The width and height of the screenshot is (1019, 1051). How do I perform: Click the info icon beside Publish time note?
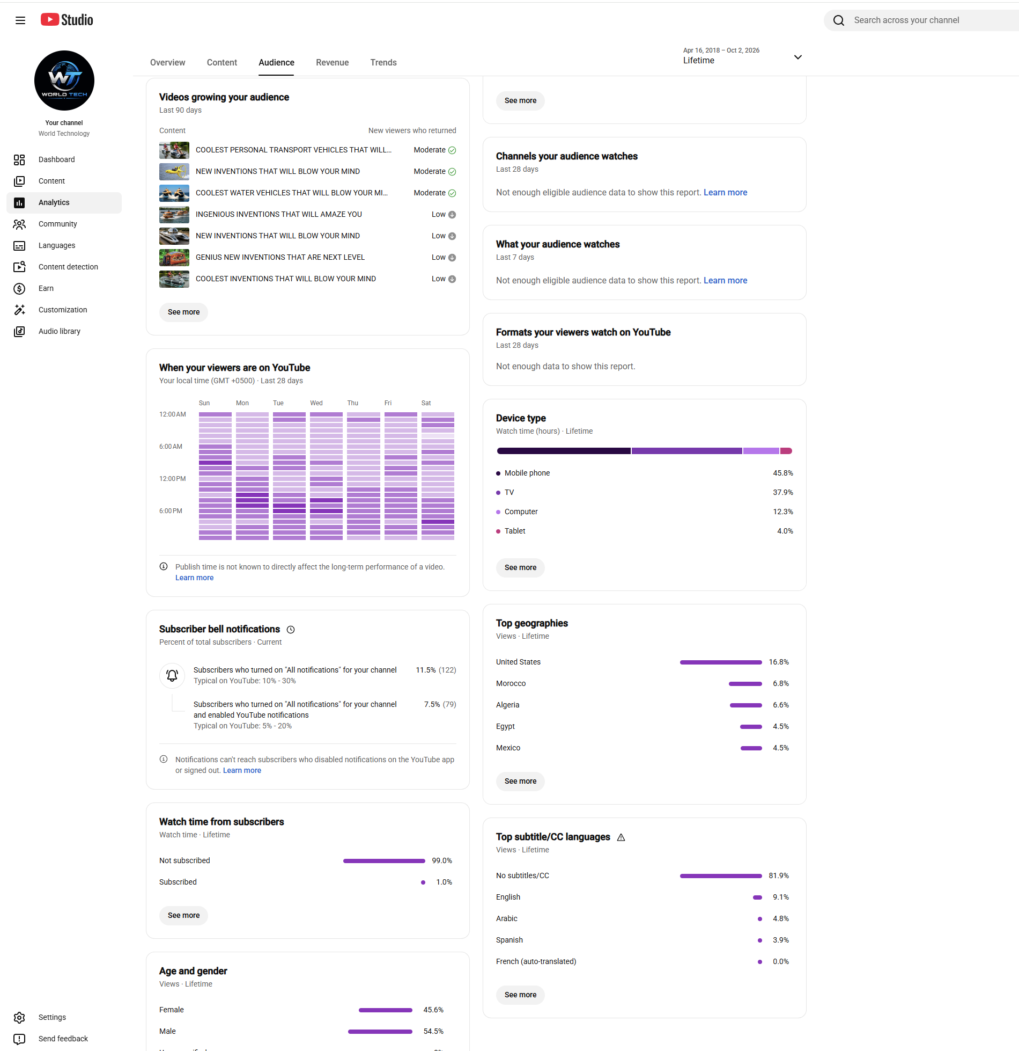pyautogui.click(x=164, y=566)
